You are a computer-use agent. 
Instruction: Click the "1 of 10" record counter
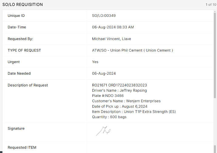click(211, 5)
